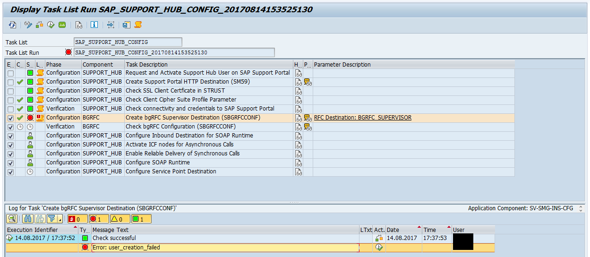
Task: Filter aborted messages button showing 0
Action: (x=77, y=219)
